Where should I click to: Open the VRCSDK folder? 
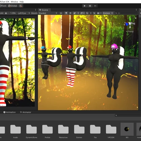(x=111, y=131)
